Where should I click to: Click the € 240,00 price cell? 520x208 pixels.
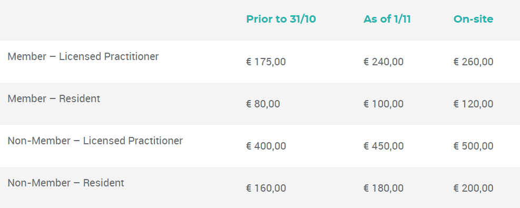tap(384, 62)
